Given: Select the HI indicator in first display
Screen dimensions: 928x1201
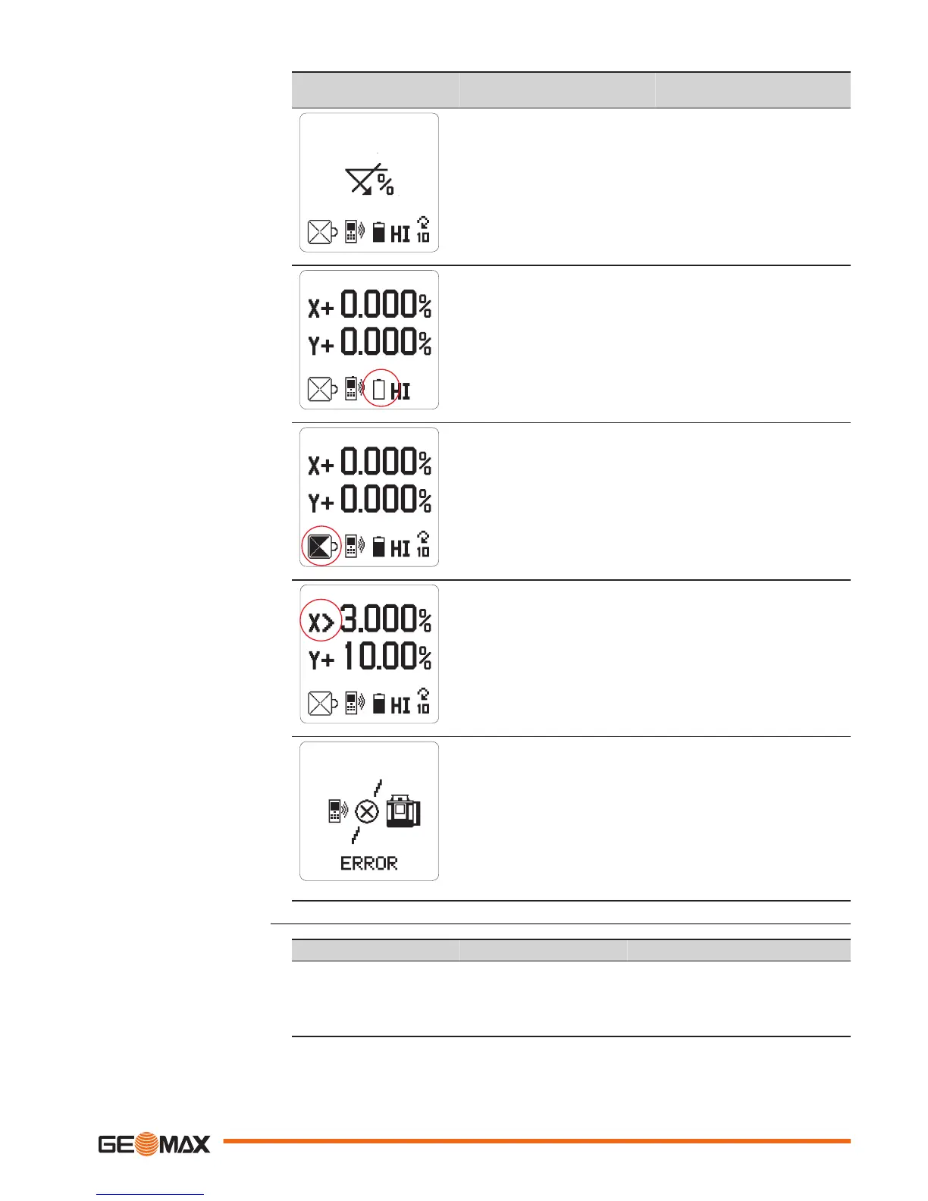Looking at the screenshot, I should [400, 234].
